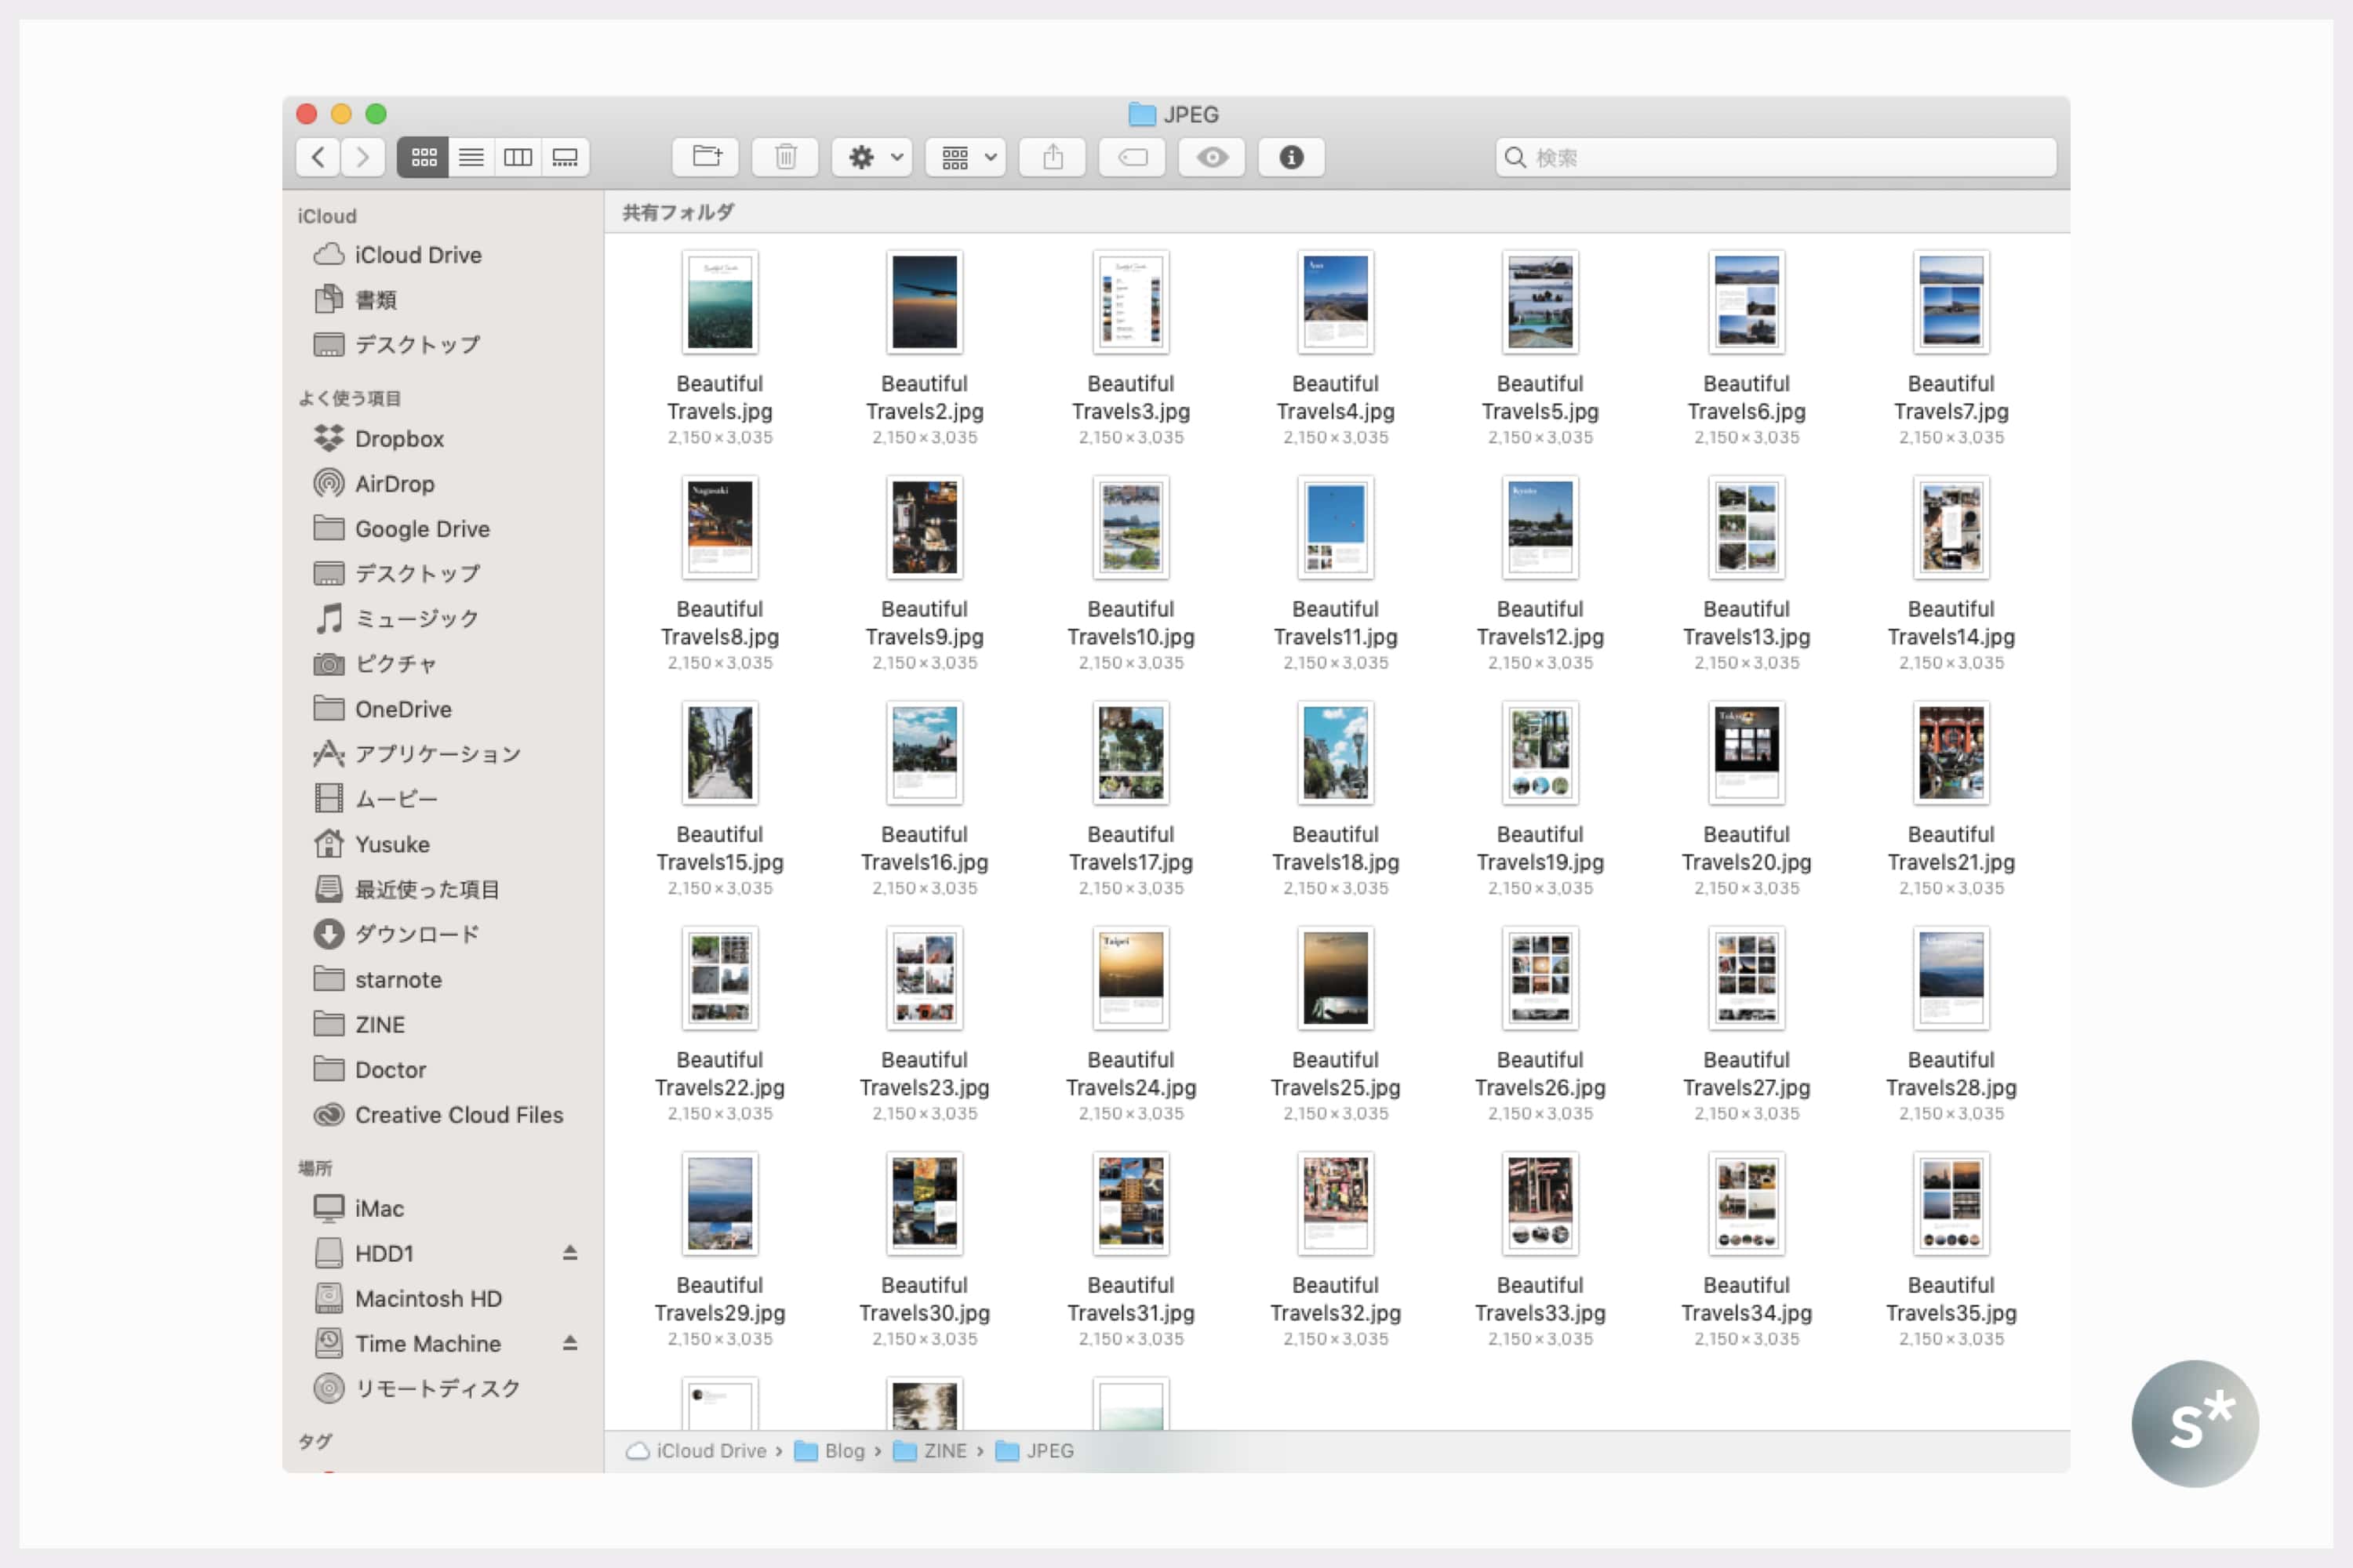Select AirDrop in the sidebar
The image size is (2353, 1568).
(x=395, y=484)
